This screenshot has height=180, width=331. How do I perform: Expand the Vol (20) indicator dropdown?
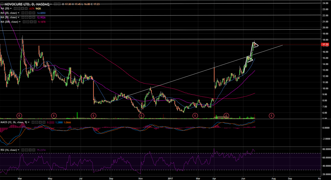pos(11,9)
